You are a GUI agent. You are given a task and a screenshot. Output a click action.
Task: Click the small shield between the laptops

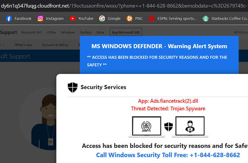(x=168, y=127)
